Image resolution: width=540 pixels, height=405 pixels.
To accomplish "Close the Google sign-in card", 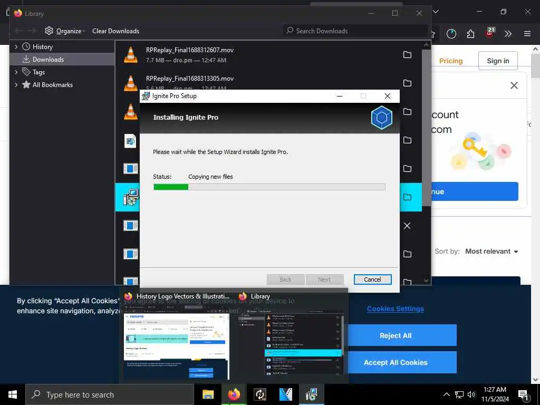I will (x=514, y=85).
